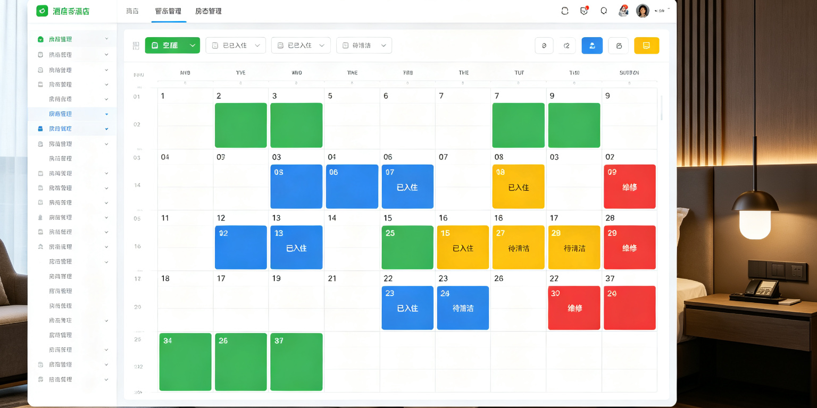This screenshot has height=408, width=817.
Task: Open the user profile avatar photo
Action: coord(643,11)
